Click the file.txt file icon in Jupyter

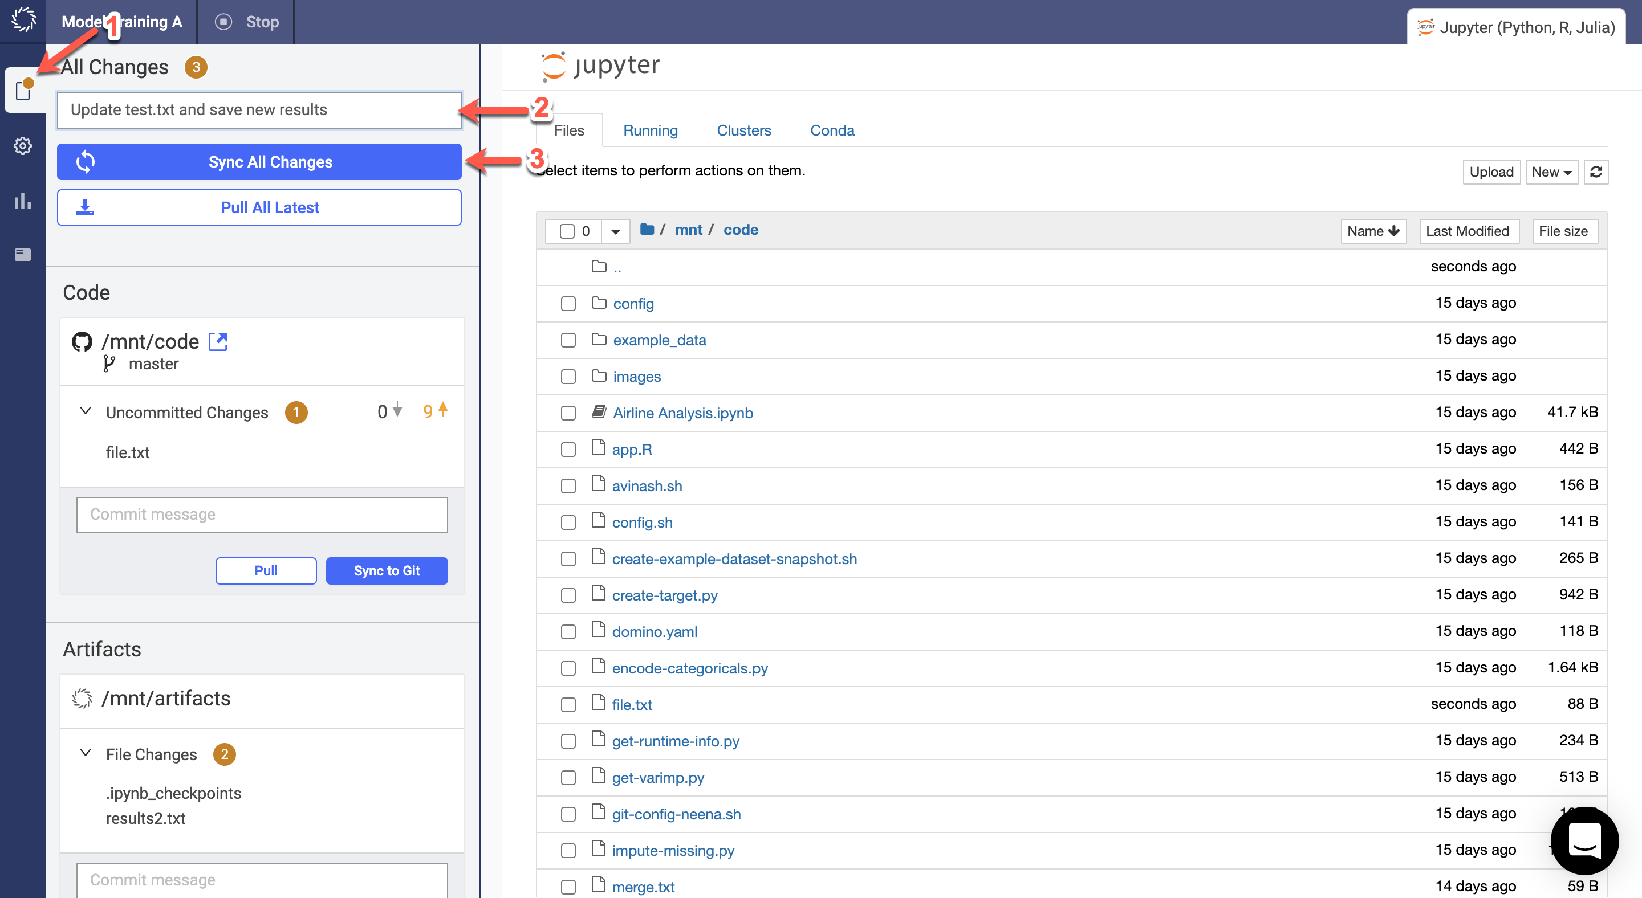click(598, 703)
